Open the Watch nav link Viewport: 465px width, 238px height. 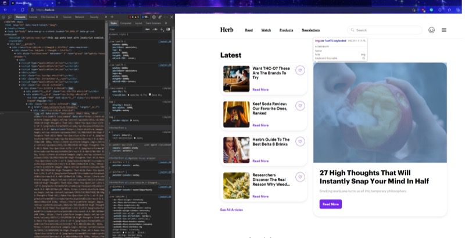tap(266, 30)
